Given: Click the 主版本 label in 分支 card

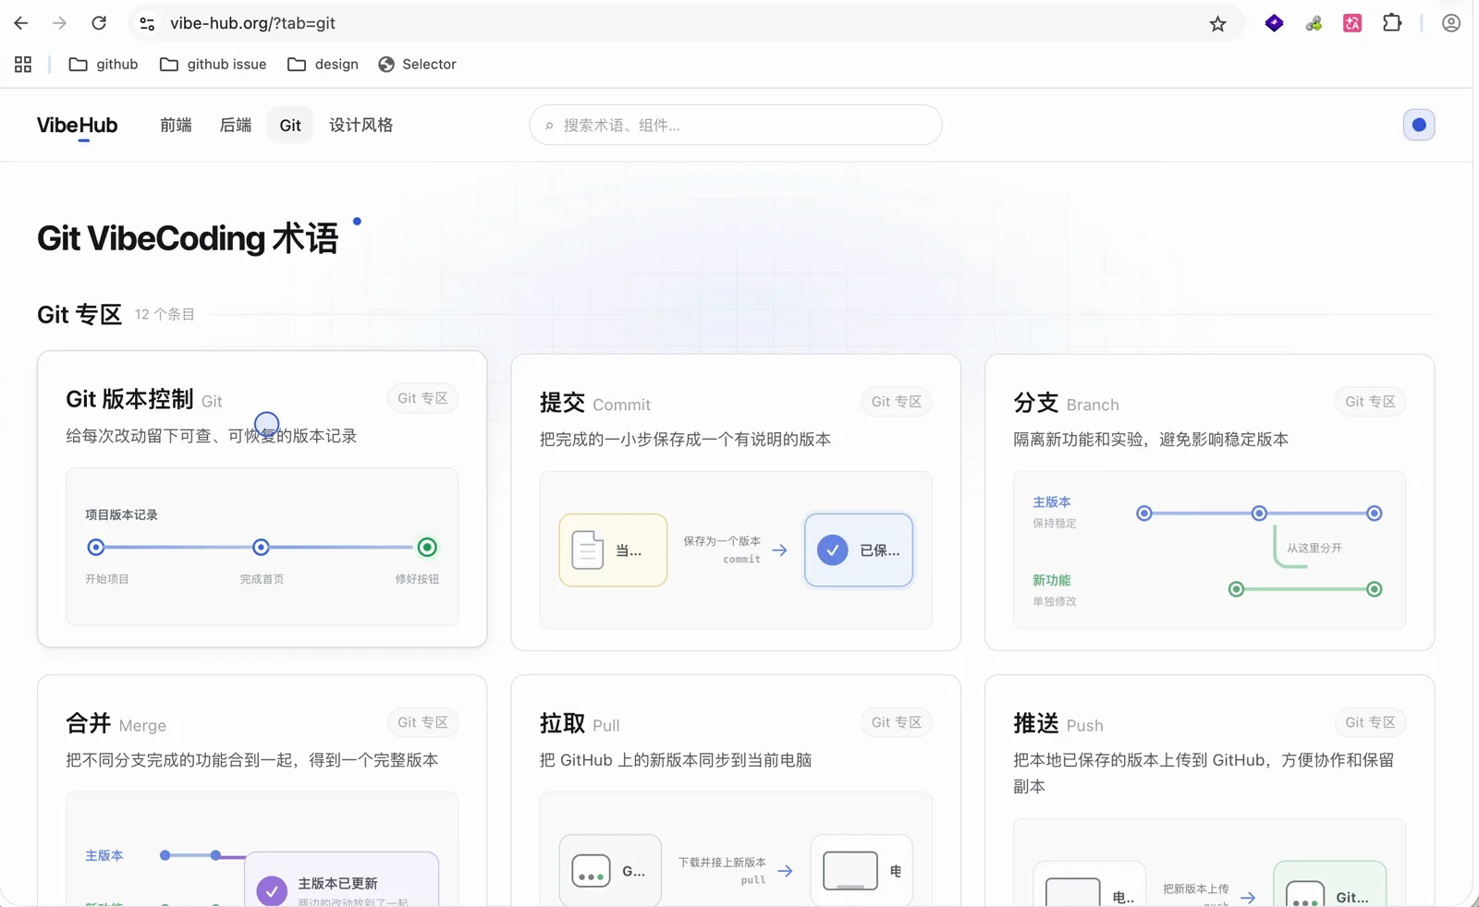Looking at the screenshot, I should tap(1052, 502).
